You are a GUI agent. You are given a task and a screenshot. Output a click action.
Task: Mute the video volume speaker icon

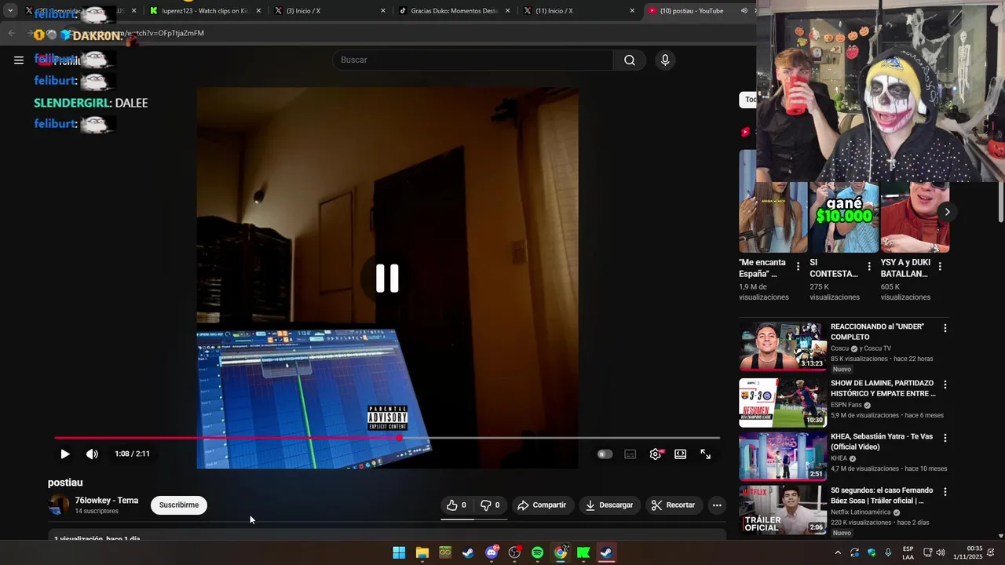point(92,454)
